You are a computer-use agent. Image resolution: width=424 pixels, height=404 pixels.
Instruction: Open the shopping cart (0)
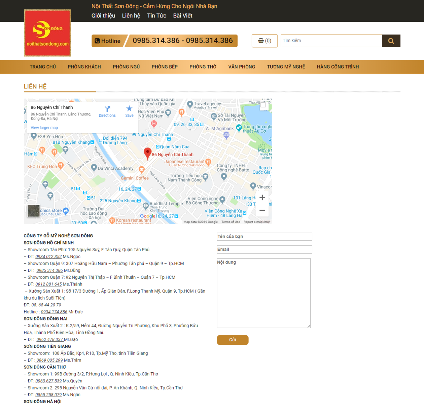pyautogui.click(x=264, y=41)
